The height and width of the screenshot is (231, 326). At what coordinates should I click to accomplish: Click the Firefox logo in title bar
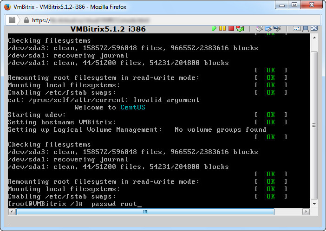[x=7, y=7]
